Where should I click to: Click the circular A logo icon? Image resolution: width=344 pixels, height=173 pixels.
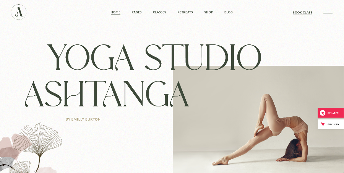(x=19, y=12)
